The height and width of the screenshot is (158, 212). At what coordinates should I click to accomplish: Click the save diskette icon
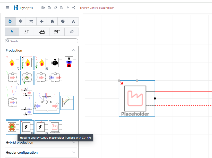click(49, 8)
